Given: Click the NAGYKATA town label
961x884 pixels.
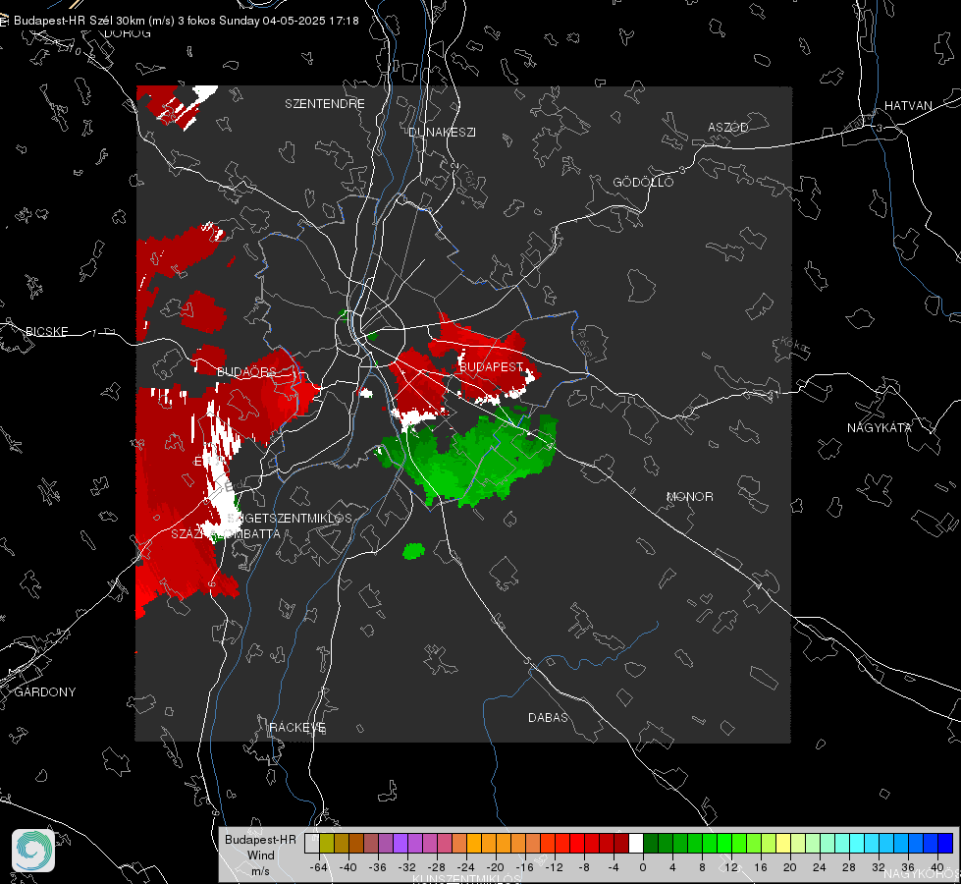Looking at the screenshot, I should [880, 428].
